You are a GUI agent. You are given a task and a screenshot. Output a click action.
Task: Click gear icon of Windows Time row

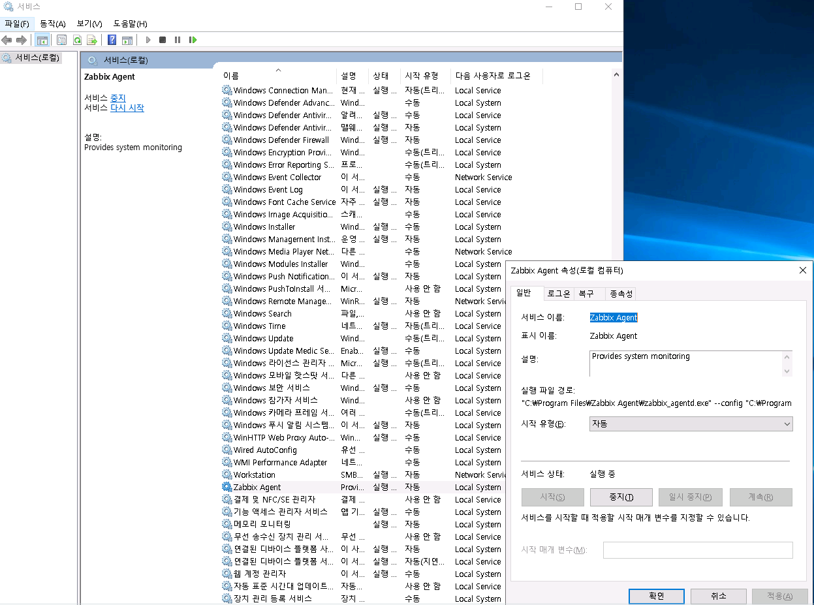pyautogui.click(x=227, y=326)
